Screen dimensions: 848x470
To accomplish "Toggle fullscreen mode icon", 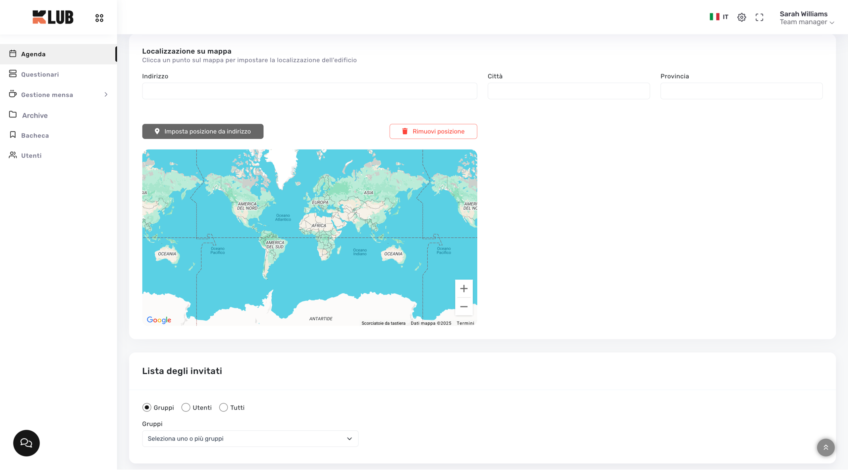I will pyautogui.click(x=759, y=17).
